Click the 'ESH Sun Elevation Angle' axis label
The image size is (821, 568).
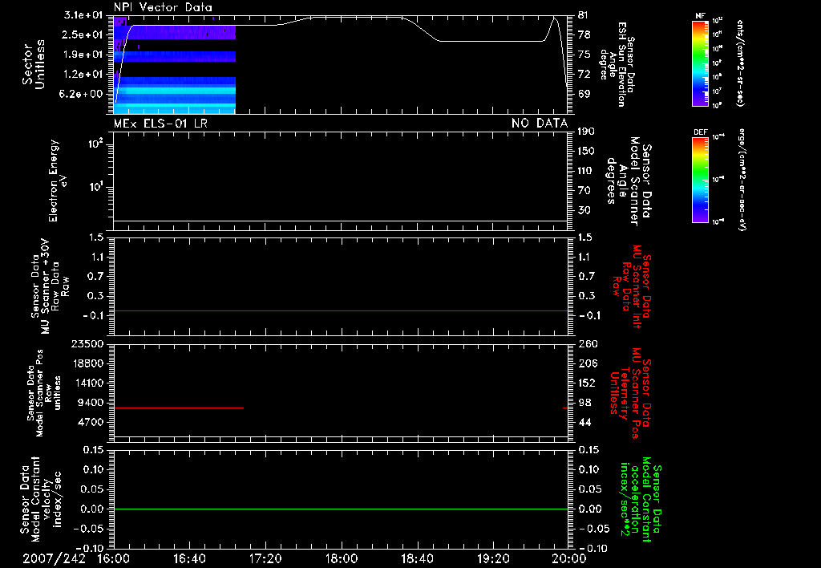coord(617,64)
